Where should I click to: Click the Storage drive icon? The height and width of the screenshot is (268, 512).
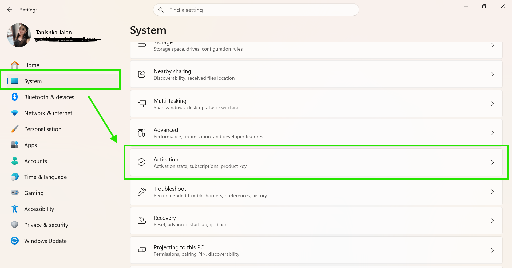[142, 45]
